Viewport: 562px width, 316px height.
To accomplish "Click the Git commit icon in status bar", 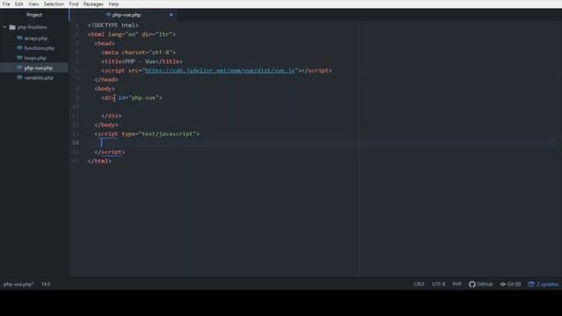I will tap(503, 284).
